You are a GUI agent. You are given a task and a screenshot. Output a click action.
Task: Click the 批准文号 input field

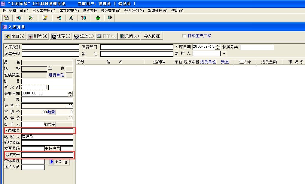click(47, 155)
